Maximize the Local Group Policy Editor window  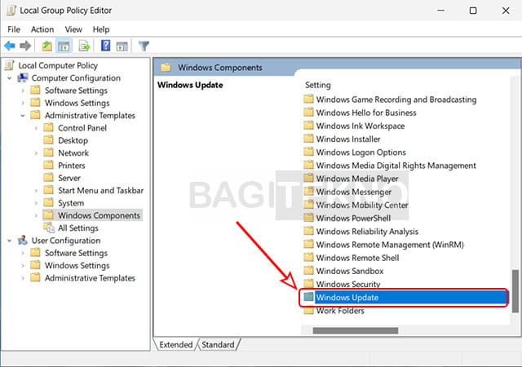tap(473, 11)
